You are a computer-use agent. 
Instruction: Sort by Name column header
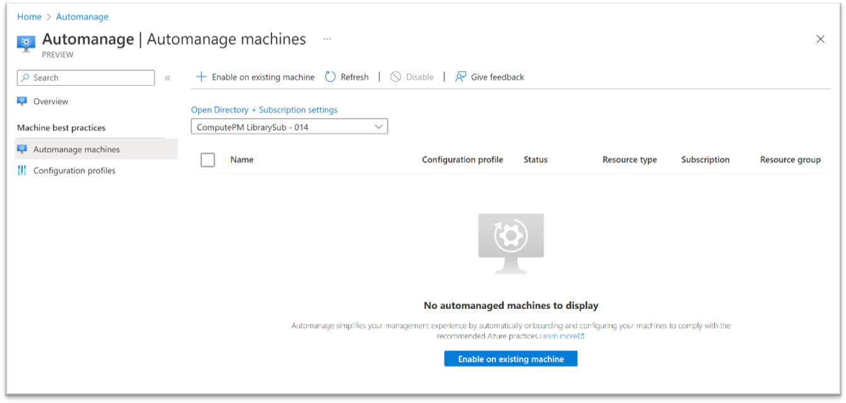click(242, 160)
